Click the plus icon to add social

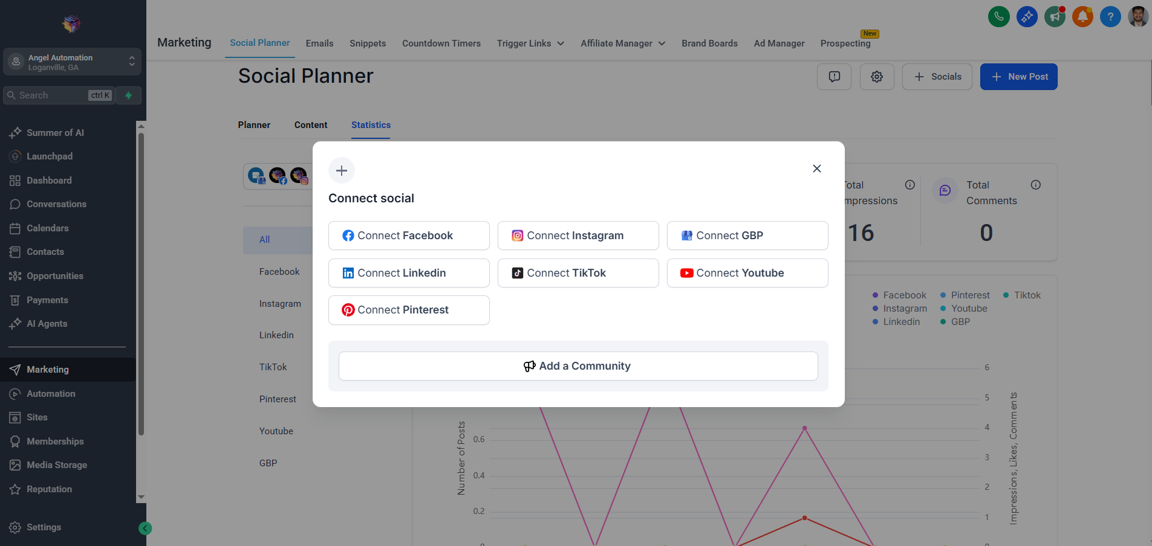[342, 170]
